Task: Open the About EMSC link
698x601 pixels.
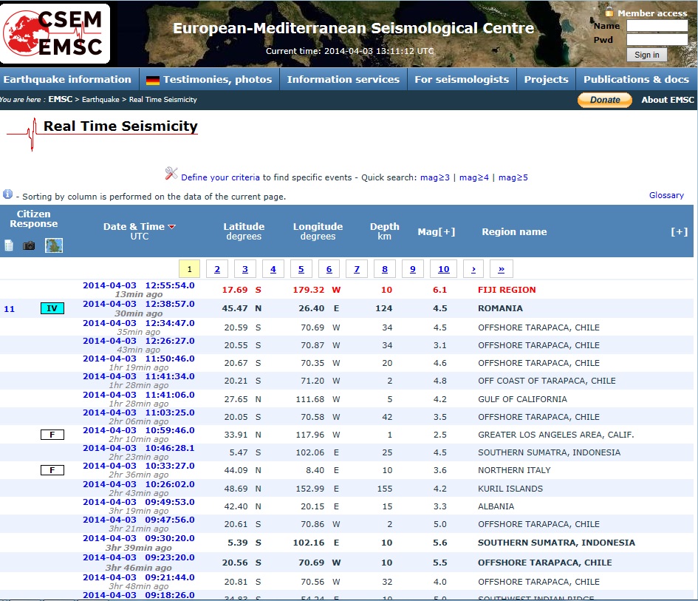Action: coord(668,100)
